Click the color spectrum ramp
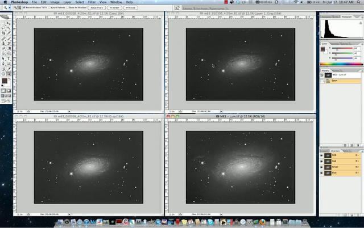This screenshot has width=364, height=228. click(341, 64)
